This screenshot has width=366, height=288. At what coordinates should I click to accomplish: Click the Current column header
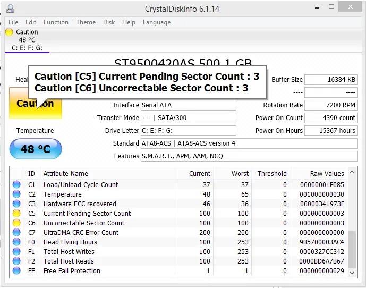[194, 173]
